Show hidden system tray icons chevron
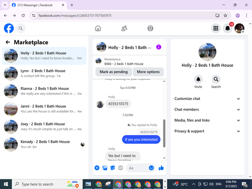 click(194, 184)
